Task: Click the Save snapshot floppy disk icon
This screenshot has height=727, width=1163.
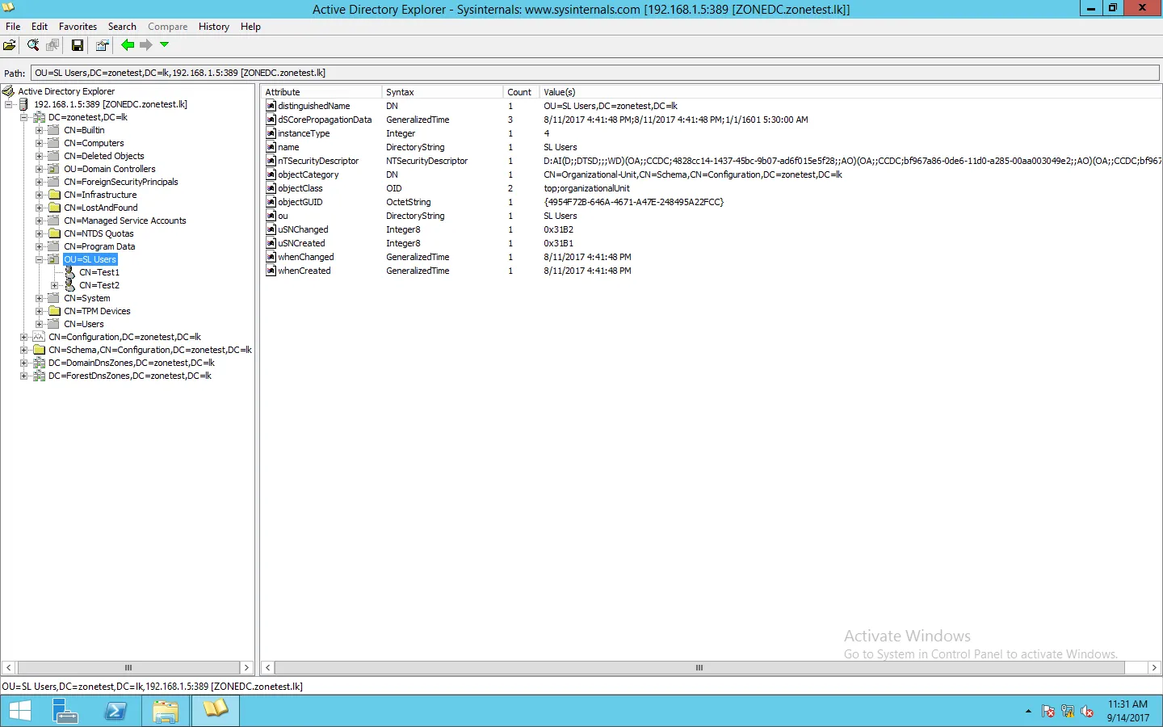Action: [x=78, y=45]
